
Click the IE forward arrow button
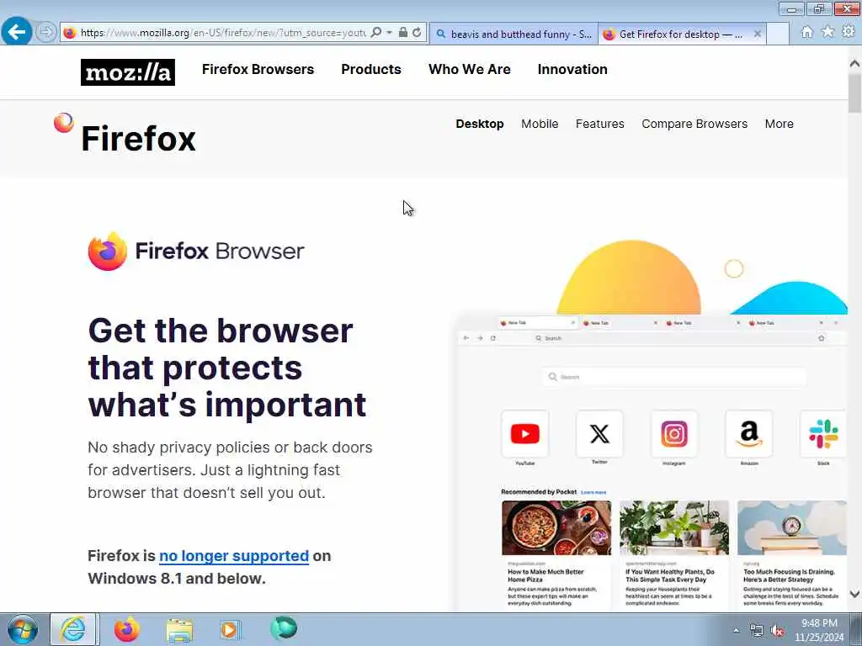click(46, 33)
